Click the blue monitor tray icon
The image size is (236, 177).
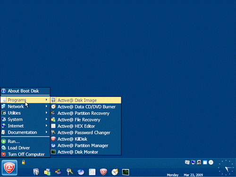click(x=193, y=162)
